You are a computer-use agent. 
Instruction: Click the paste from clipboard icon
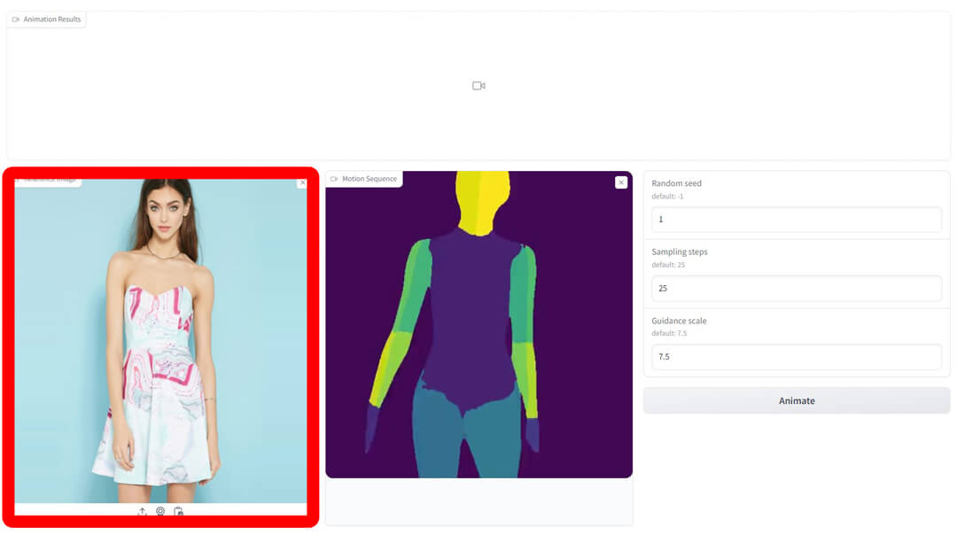pos(178,511)
